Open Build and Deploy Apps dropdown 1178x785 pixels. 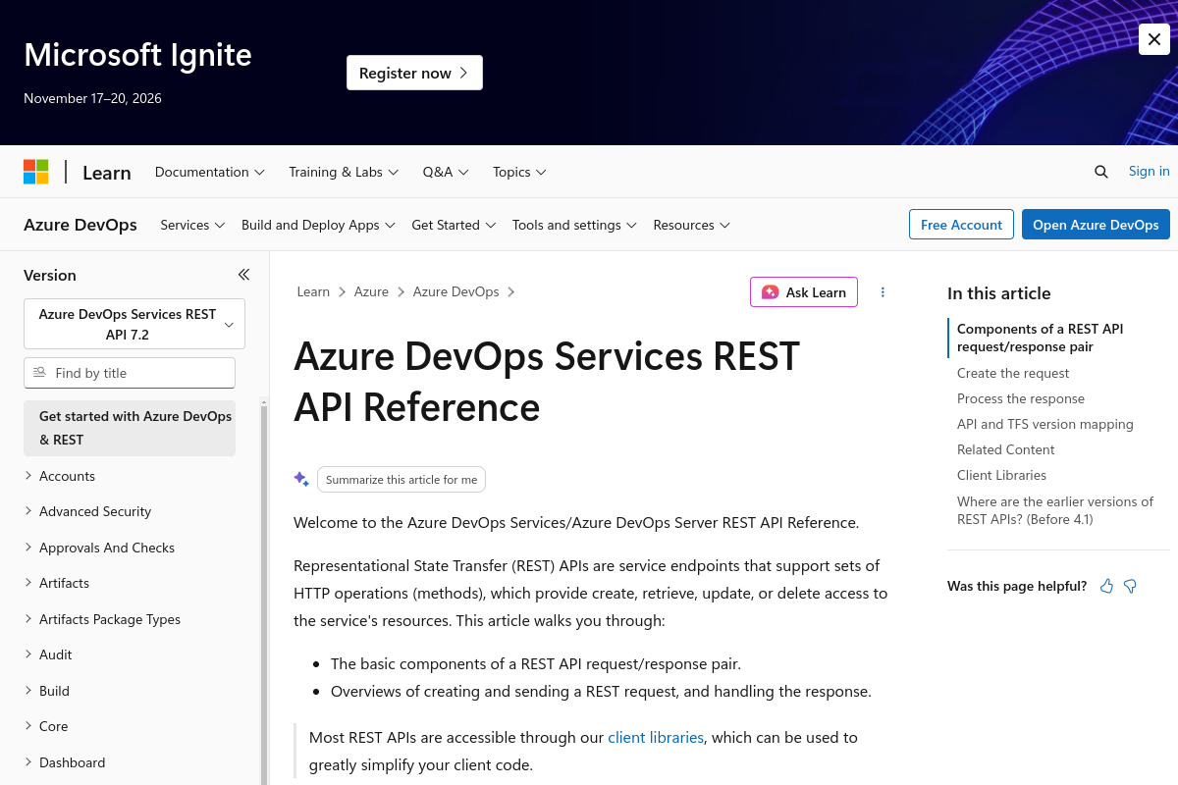tap(318, 225)
